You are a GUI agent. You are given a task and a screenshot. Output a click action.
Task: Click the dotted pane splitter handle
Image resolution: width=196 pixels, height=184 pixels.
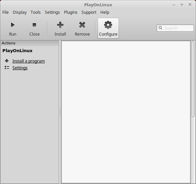coord(60,112)
